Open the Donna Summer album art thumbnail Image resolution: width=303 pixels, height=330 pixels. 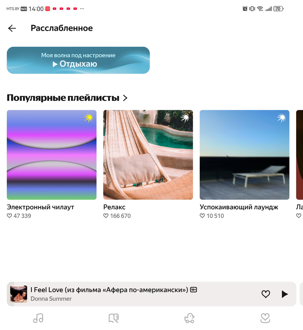(18, 294)
